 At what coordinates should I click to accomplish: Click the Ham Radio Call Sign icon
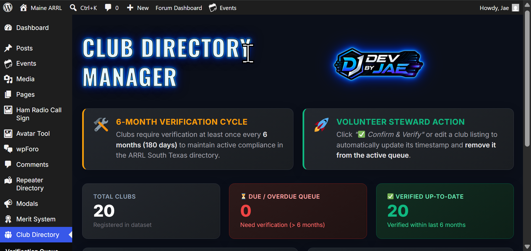coord(8,110)
